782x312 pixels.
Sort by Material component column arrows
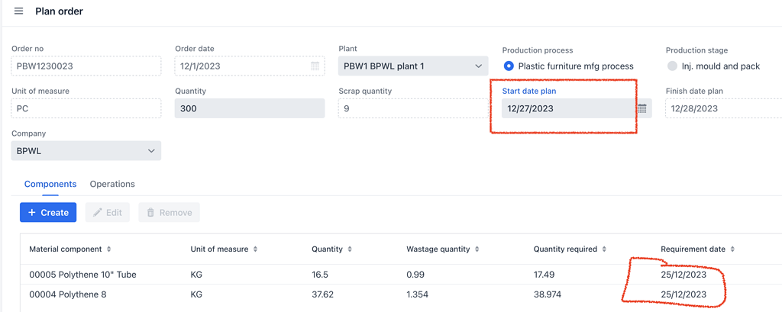point(108,249)
